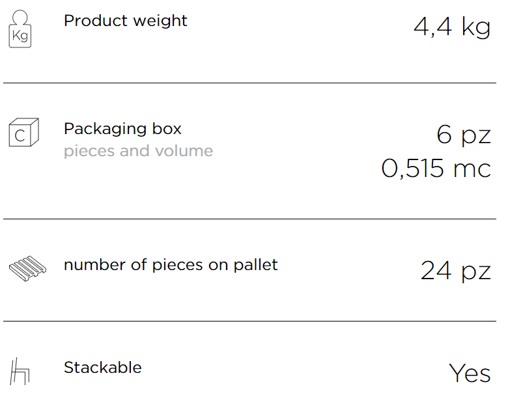Click the Packaging box label
Image resolution: width=508 pixels, height=410 pixels.
(122, 130)
